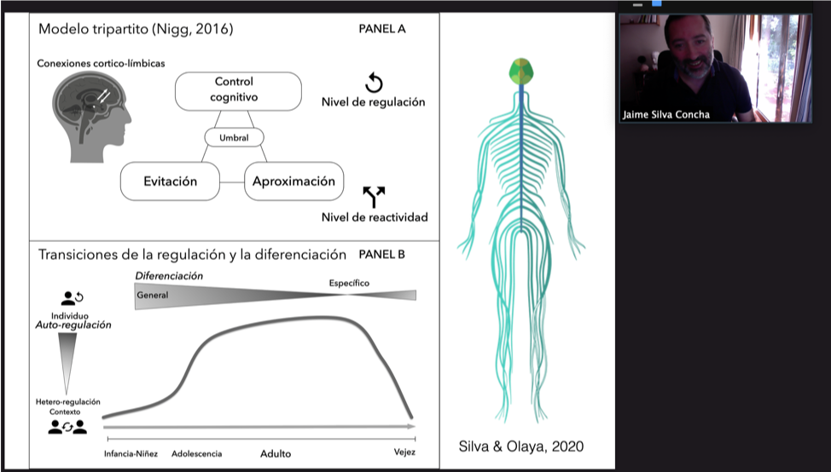Click the 'Umbral' box

[x=235, y=137]
